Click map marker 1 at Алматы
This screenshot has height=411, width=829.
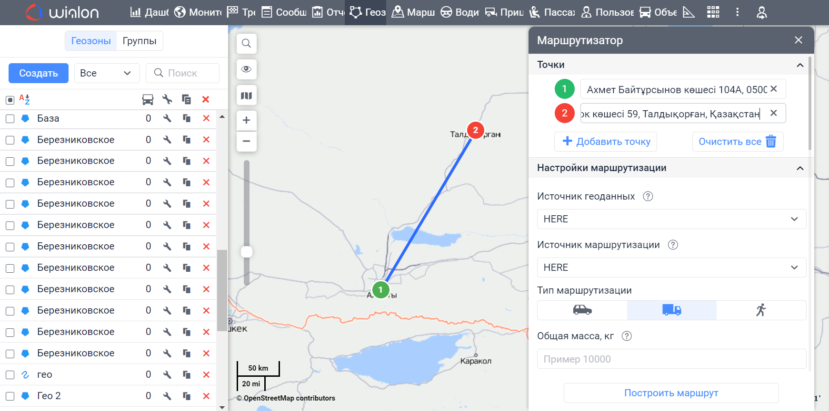pyautogui.click(x=380, y=289)
